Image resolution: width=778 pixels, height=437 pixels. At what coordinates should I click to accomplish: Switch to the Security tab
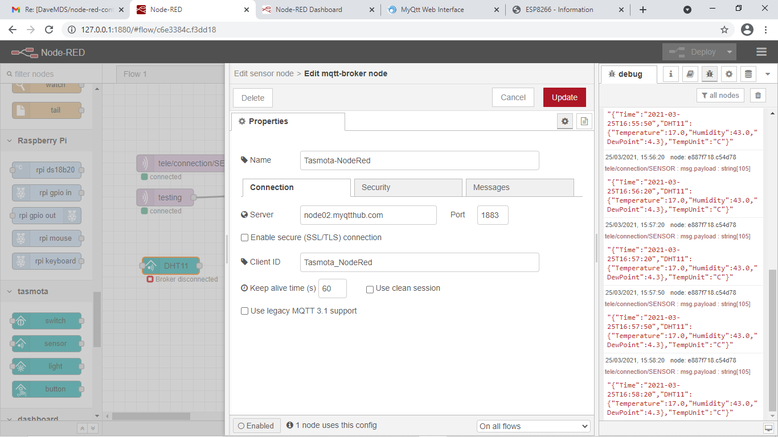pos(408,187)
